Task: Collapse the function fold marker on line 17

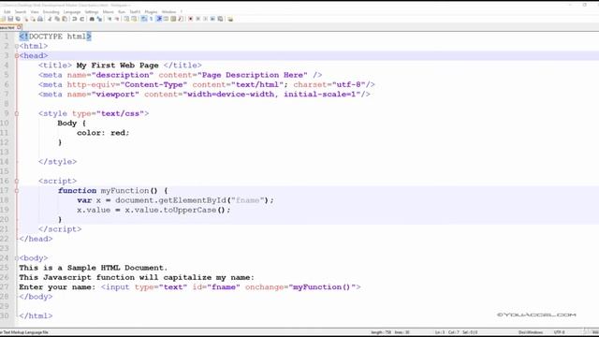Action: point(17,191)
